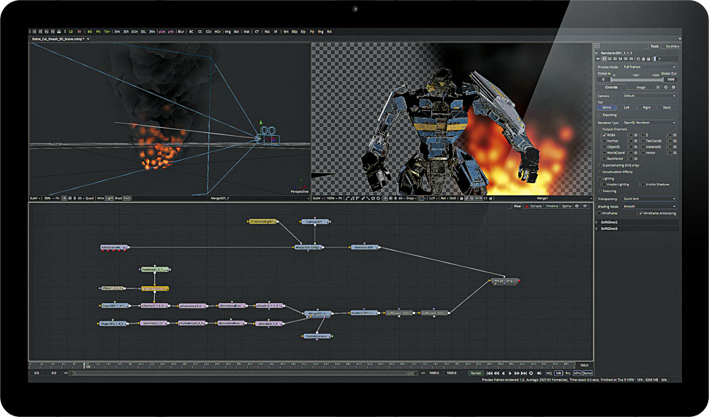Click the Global In range slider
The image size is (709, 417).
(636, 79)
